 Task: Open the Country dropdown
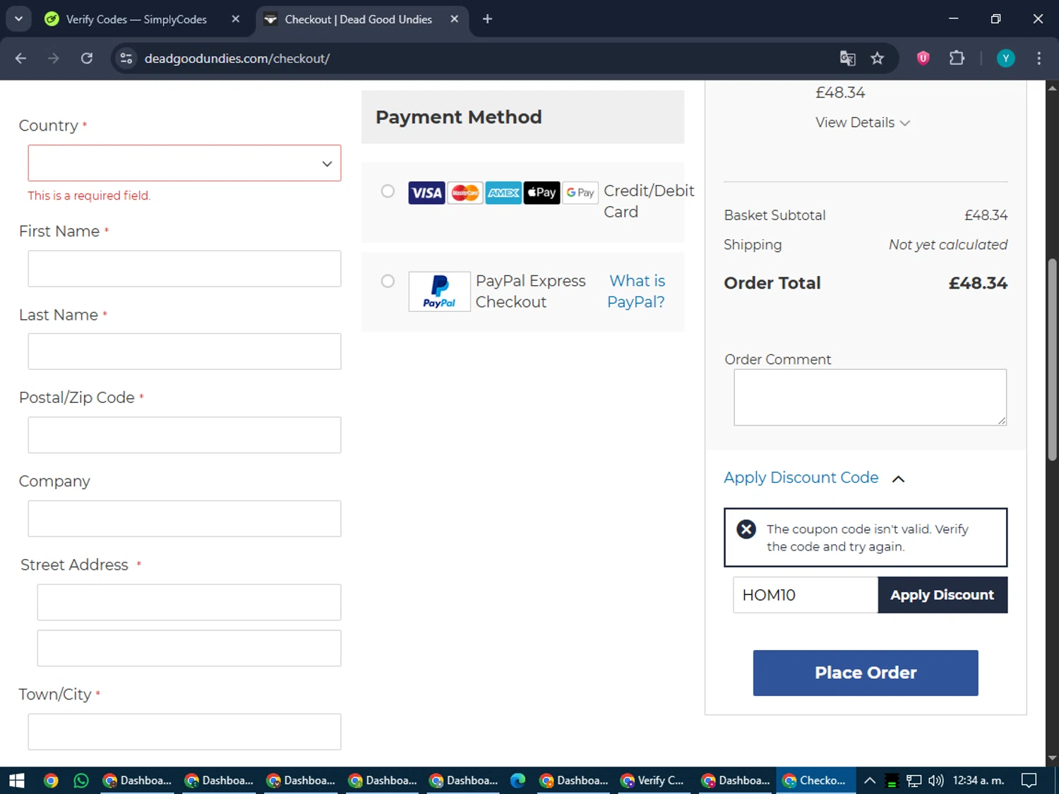(x=184, y=163)
